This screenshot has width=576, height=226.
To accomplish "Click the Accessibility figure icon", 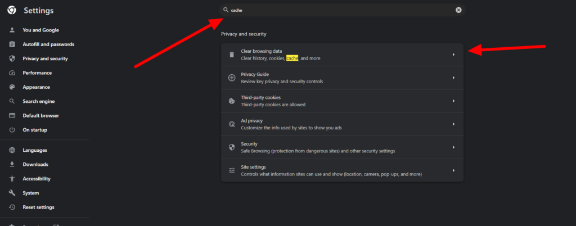I will pos(12,179).
